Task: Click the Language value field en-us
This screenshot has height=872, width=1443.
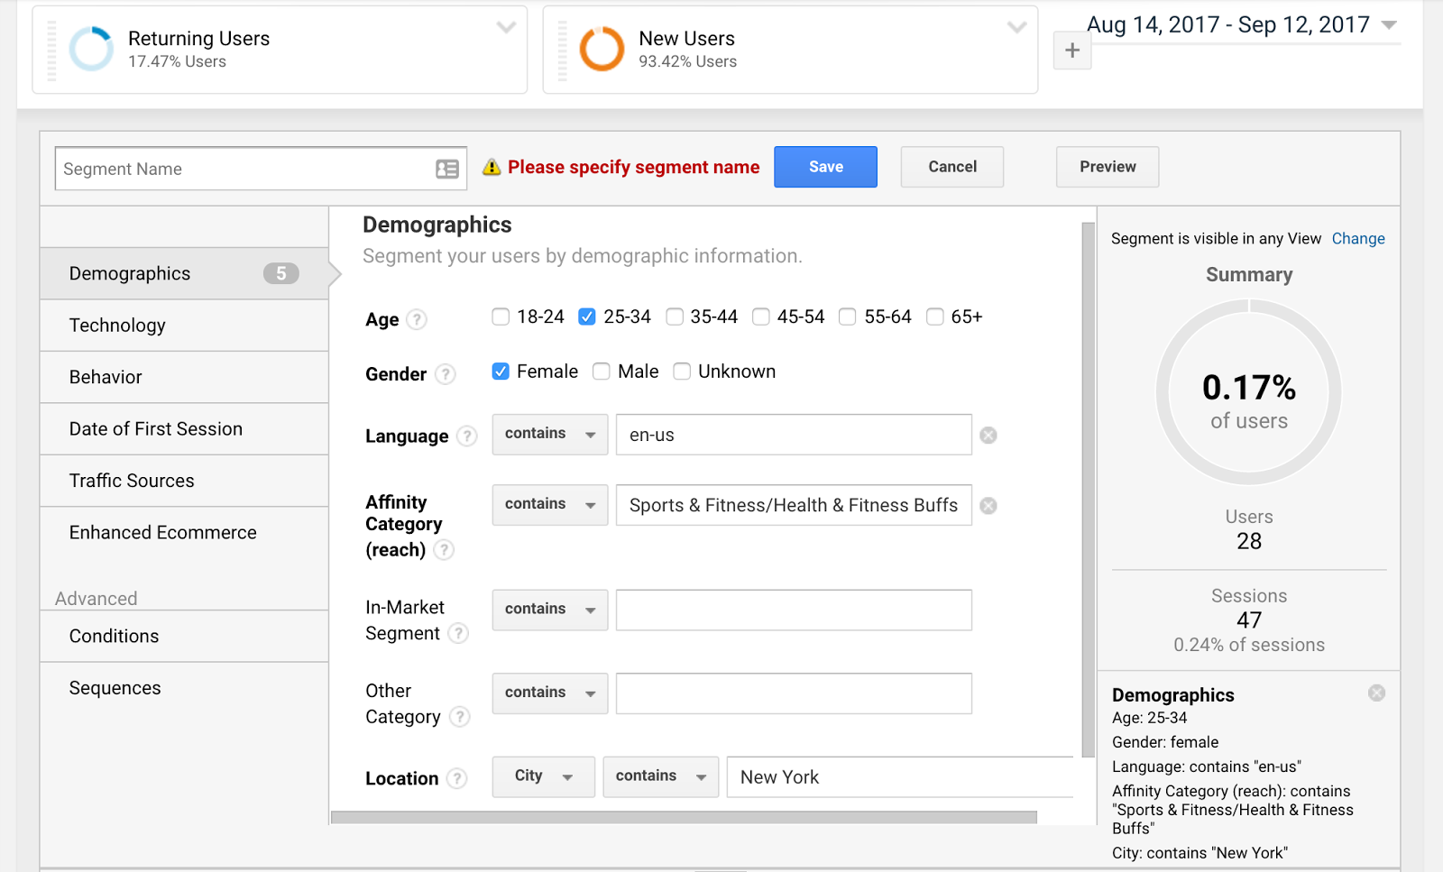Action: [794, 435]
